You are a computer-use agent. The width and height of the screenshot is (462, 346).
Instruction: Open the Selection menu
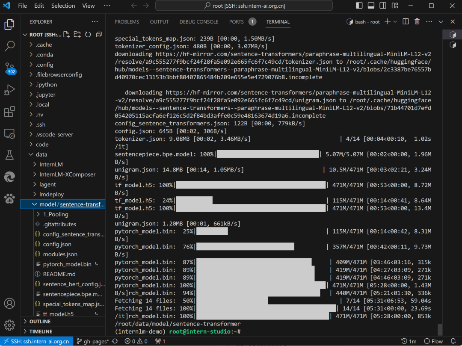pyautogui.click(x=63, y=6)
